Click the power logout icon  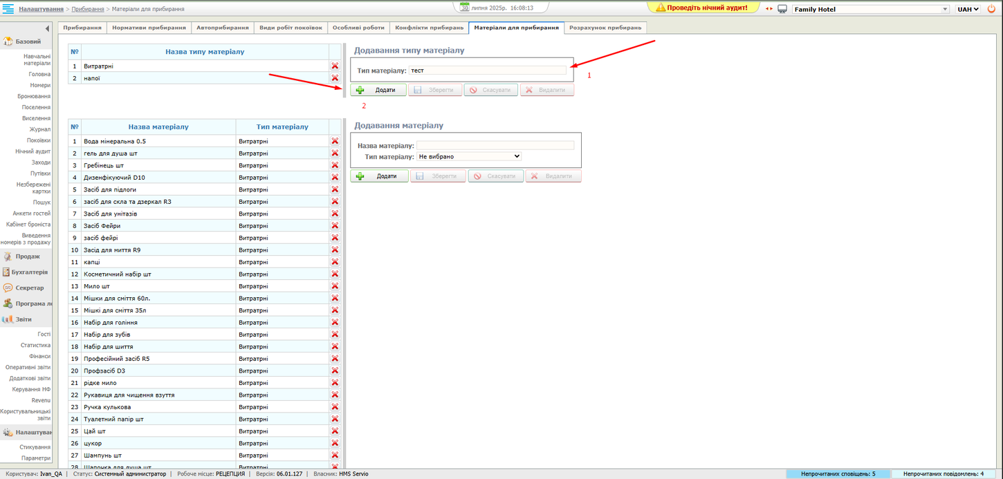[993, 9]
